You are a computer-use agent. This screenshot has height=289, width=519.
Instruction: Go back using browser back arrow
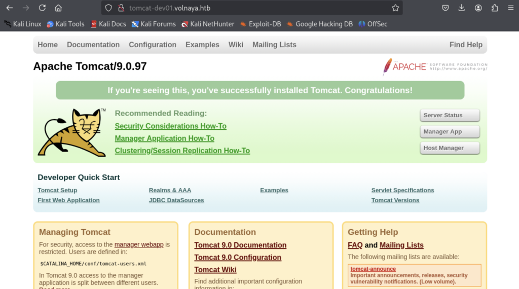coord(9,8)
